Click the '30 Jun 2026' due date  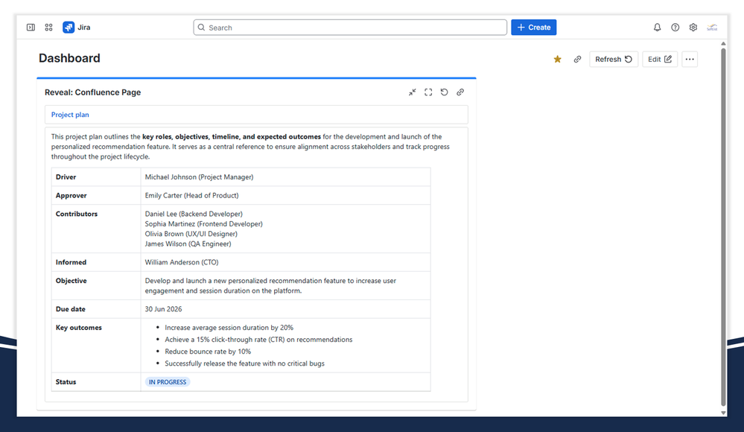(163, 309)
